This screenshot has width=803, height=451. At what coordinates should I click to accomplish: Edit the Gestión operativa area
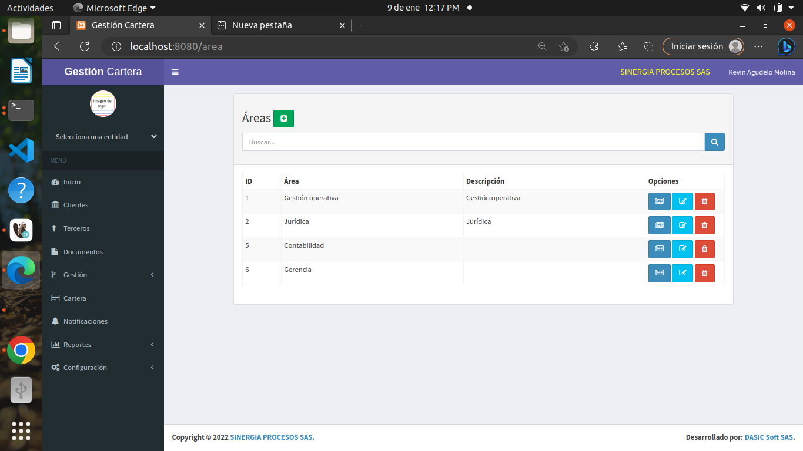(x=682, y=201)
